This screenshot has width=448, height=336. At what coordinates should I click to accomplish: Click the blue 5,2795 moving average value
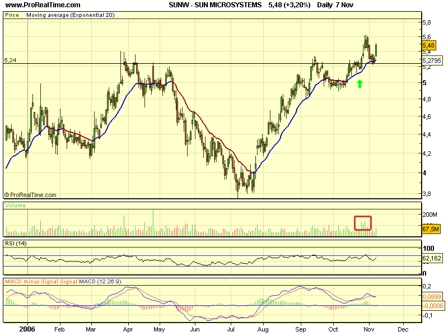(432, 60)
